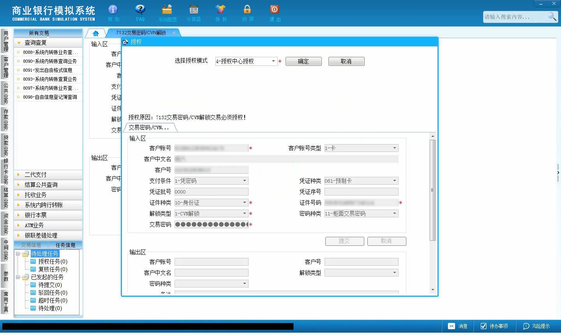This screenshot has width=561, height=335.
Task: Select the 交易密码/CVN... dialog tab
Action: click(149, 127)
